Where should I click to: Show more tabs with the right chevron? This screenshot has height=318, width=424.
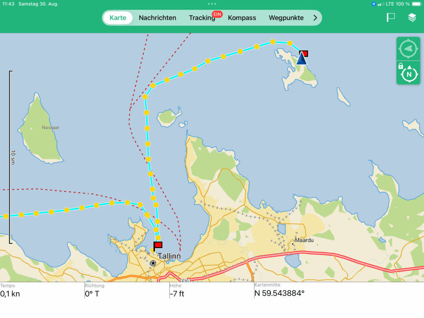pyautogui.click(x=315, y=18)
